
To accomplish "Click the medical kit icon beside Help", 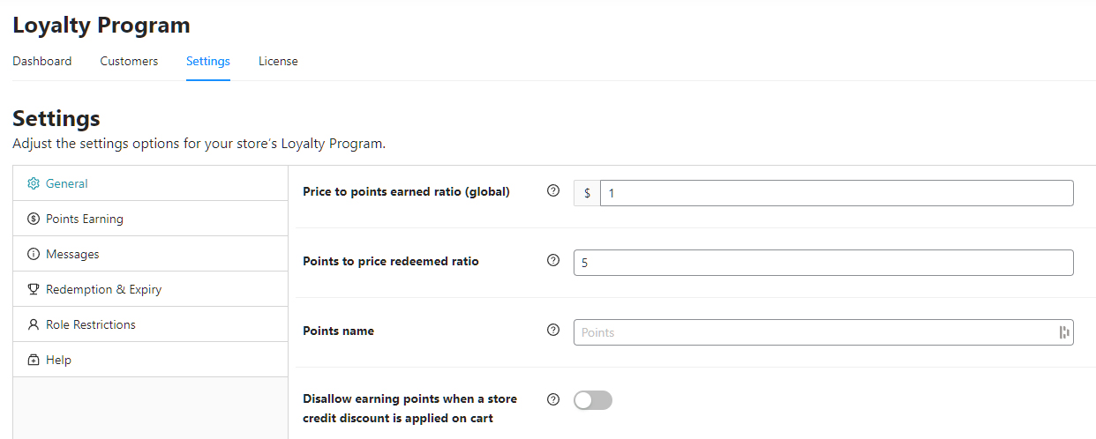I will pos(34,360).
